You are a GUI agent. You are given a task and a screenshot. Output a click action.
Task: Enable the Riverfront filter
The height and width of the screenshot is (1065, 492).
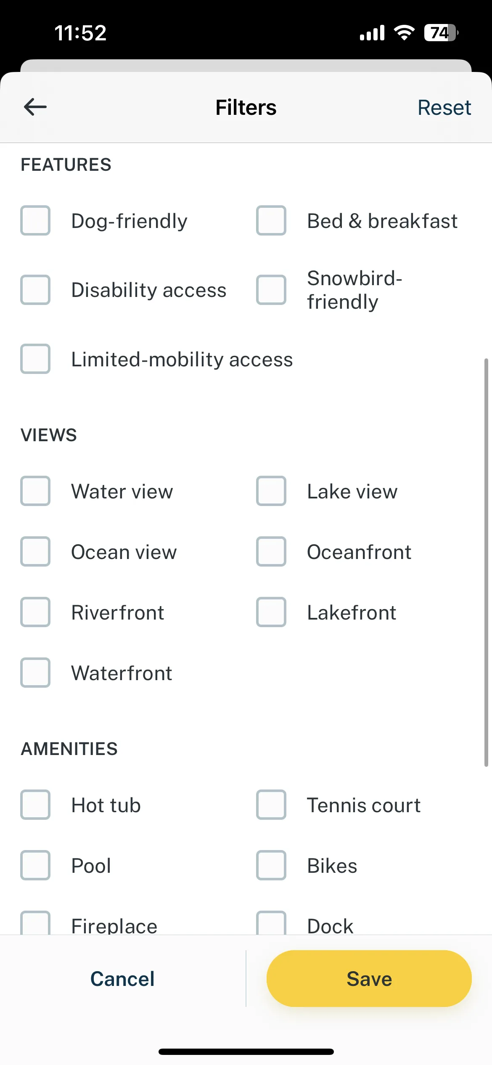pos(35,612)
